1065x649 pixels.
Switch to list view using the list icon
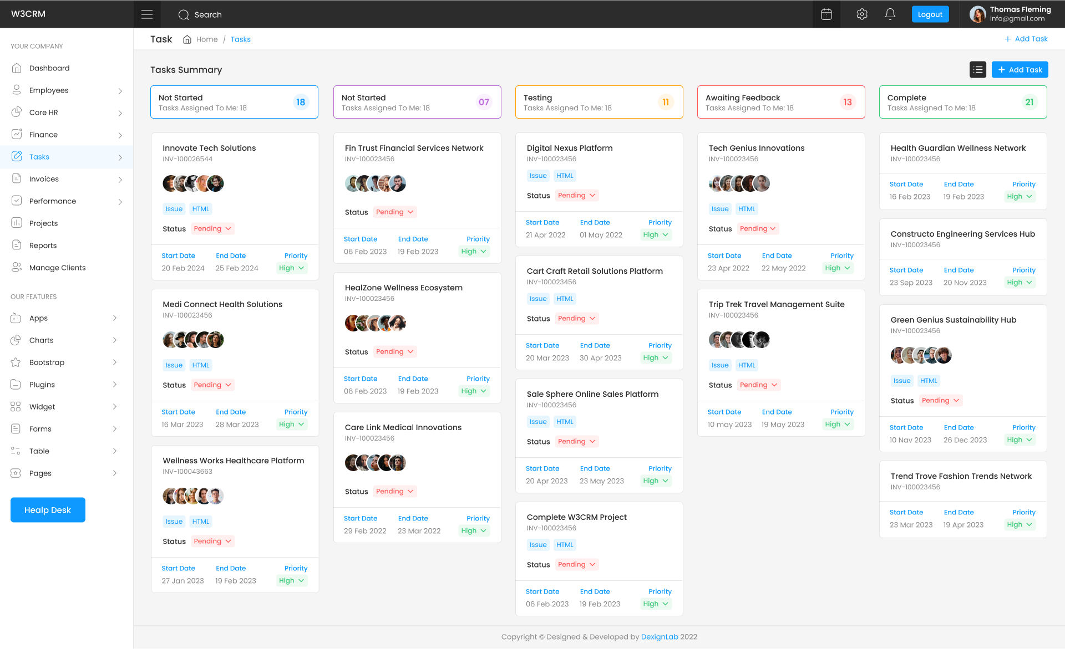(x=978, y=69)
